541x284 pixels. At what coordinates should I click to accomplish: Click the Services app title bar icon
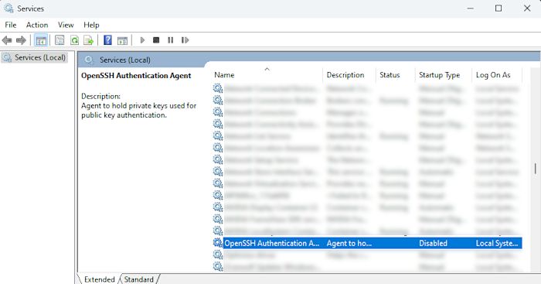(9, 8)
